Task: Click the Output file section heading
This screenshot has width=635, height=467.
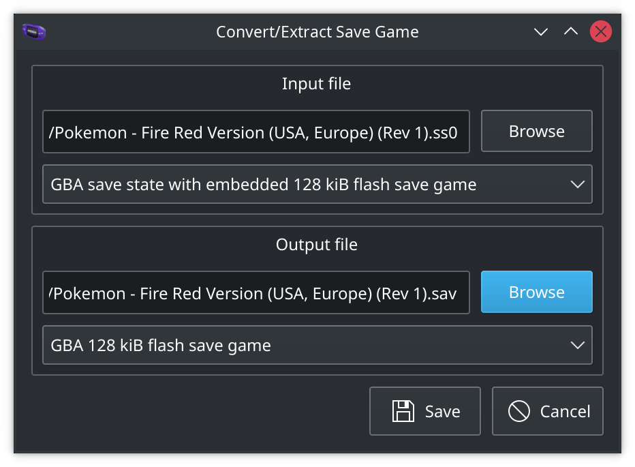Action: pyautogui.click(x=317, y=245)
